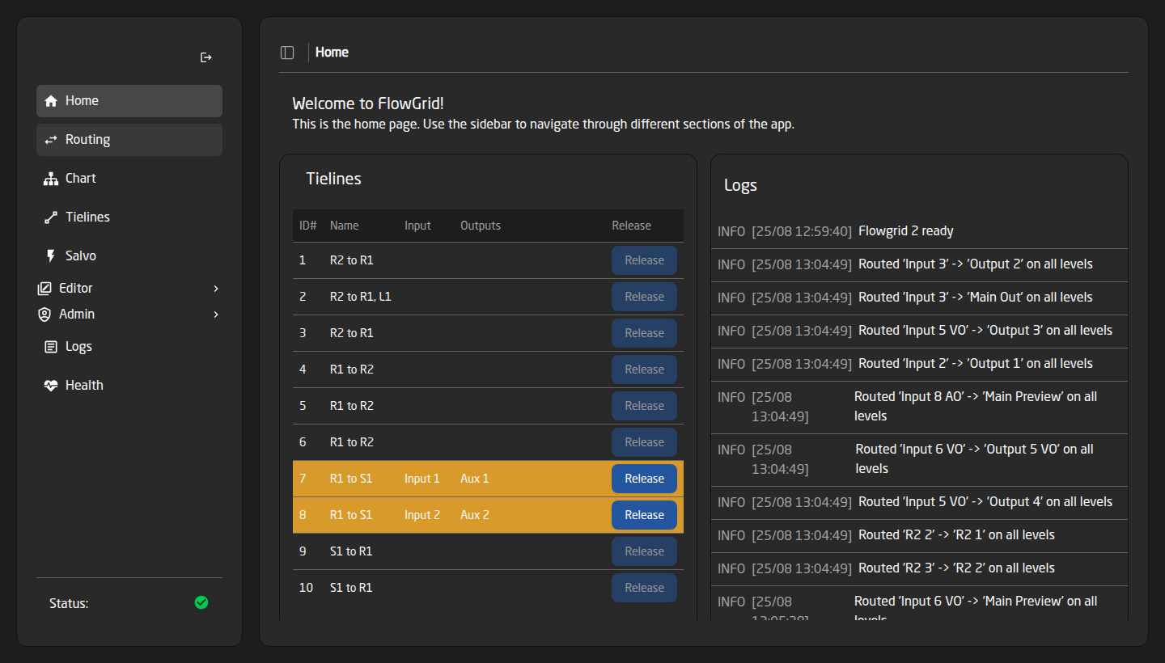Click Release button for tieline 4
Image resolution: width=1165 pixels, height=663 pixels.
(x=644, y=370)
